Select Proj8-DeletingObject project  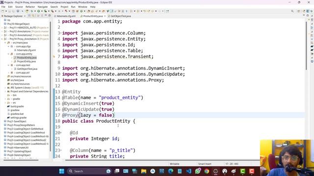tap(19, 155)
